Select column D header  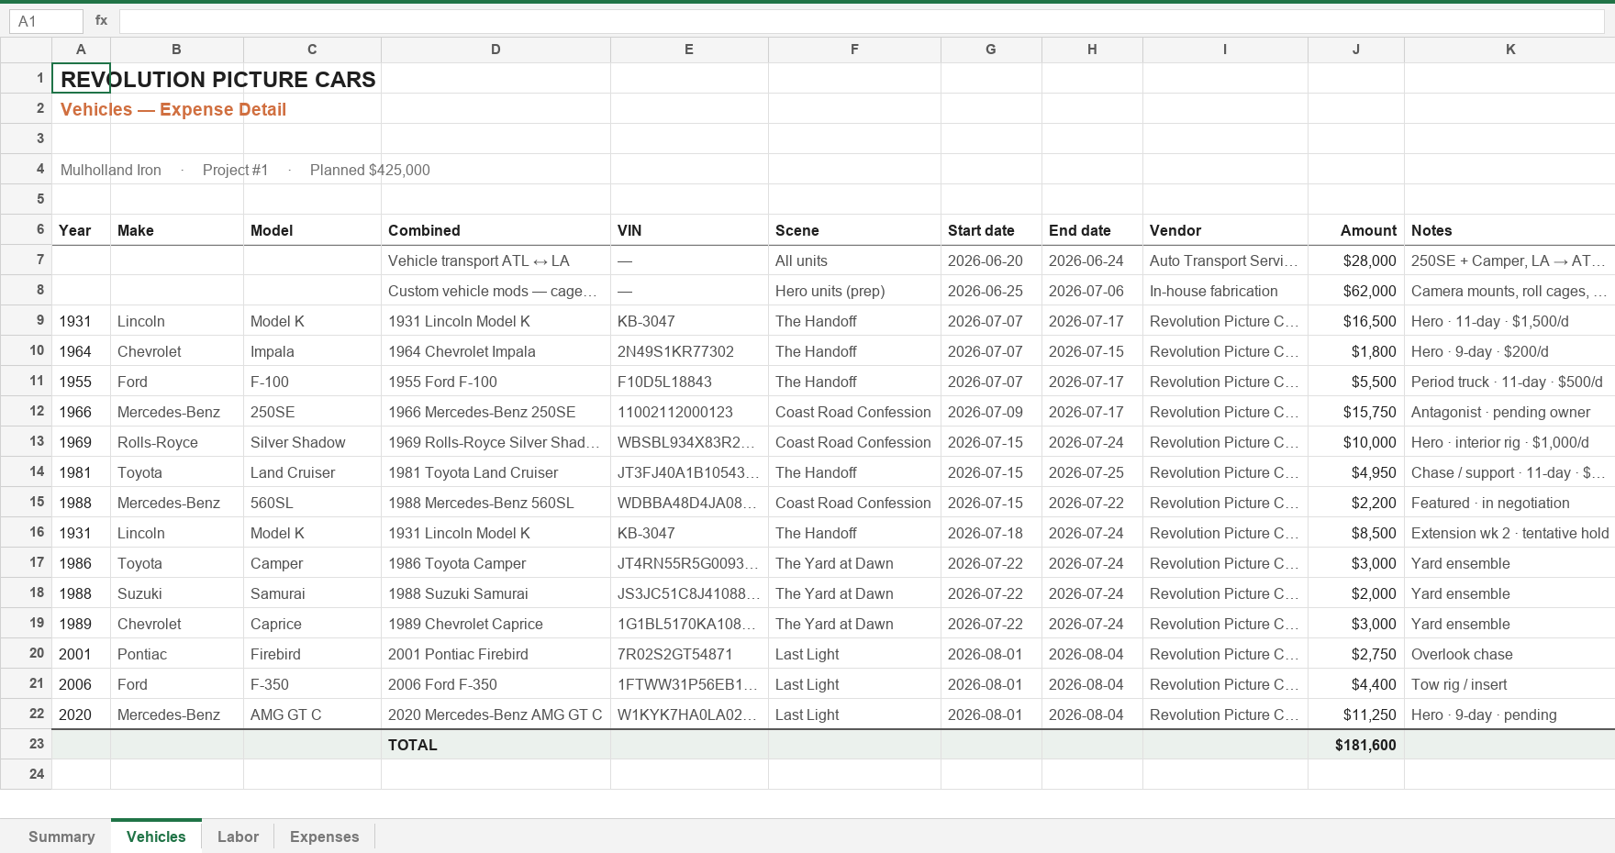pyautogui.click(x=496, y=50)
